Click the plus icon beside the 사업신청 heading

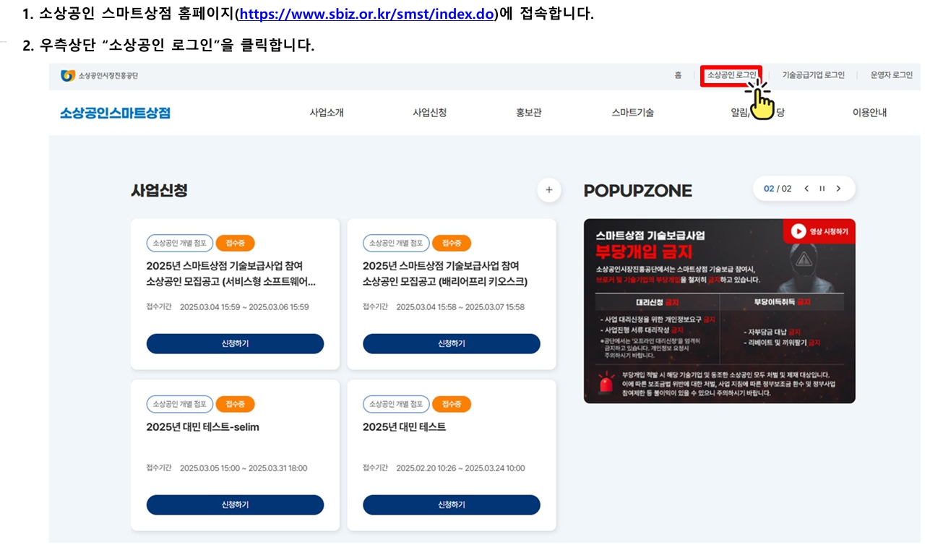[548, 190]
